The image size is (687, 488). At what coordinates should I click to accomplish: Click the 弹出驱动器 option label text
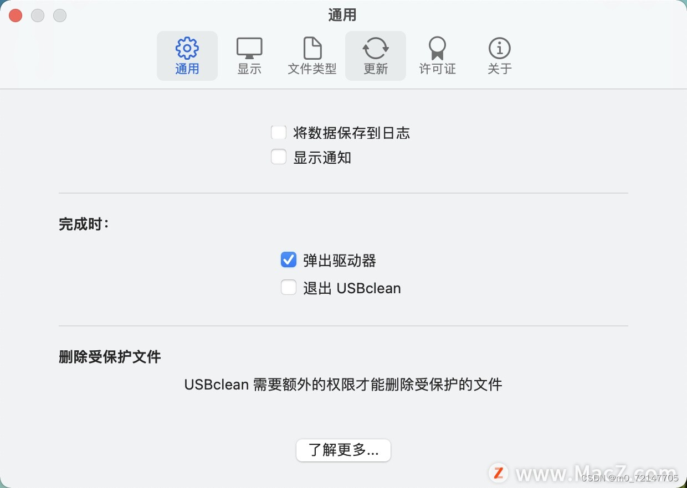(x=340, y=260)
